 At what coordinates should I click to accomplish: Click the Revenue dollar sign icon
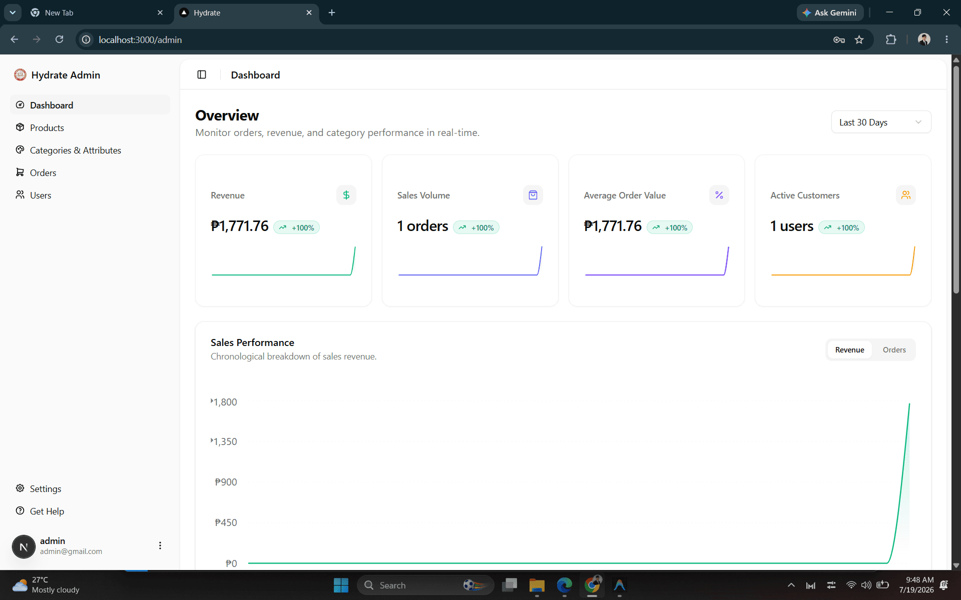click(x=346, y=195)
